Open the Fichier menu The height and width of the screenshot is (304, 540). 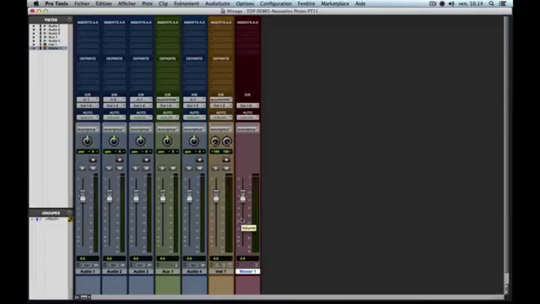pyautogui.click(x=82, y=3)
